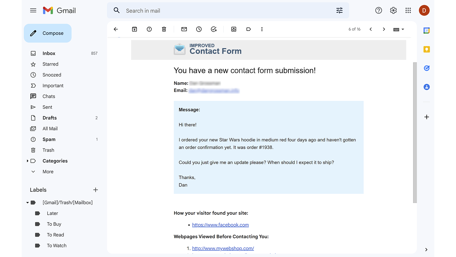Open Google Contacts in the side panel
The image size is (456, 257).
(426, 87)
